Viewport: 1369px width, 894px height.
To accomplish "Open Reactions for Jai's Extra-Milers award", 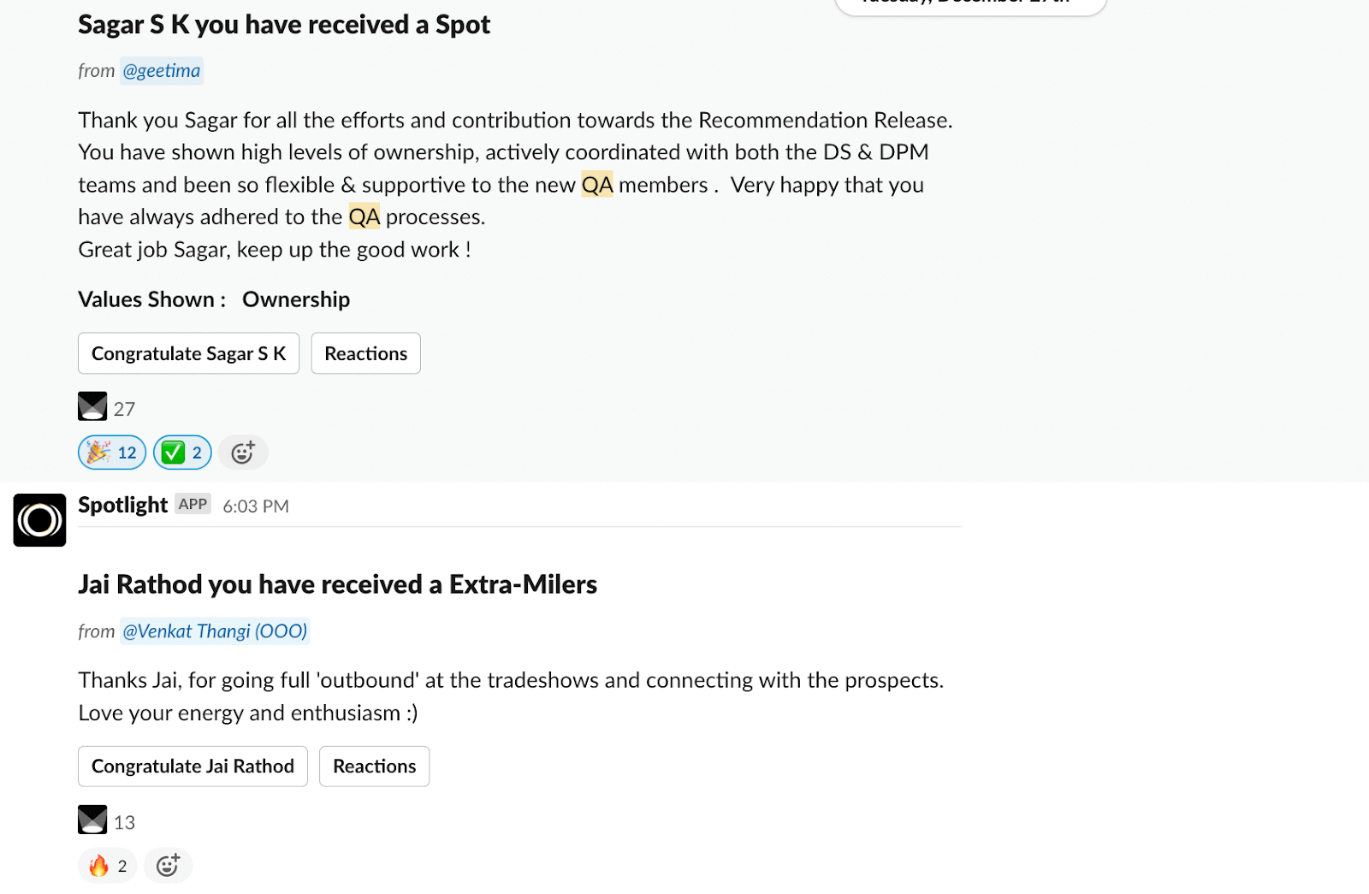I will point(374,766).
